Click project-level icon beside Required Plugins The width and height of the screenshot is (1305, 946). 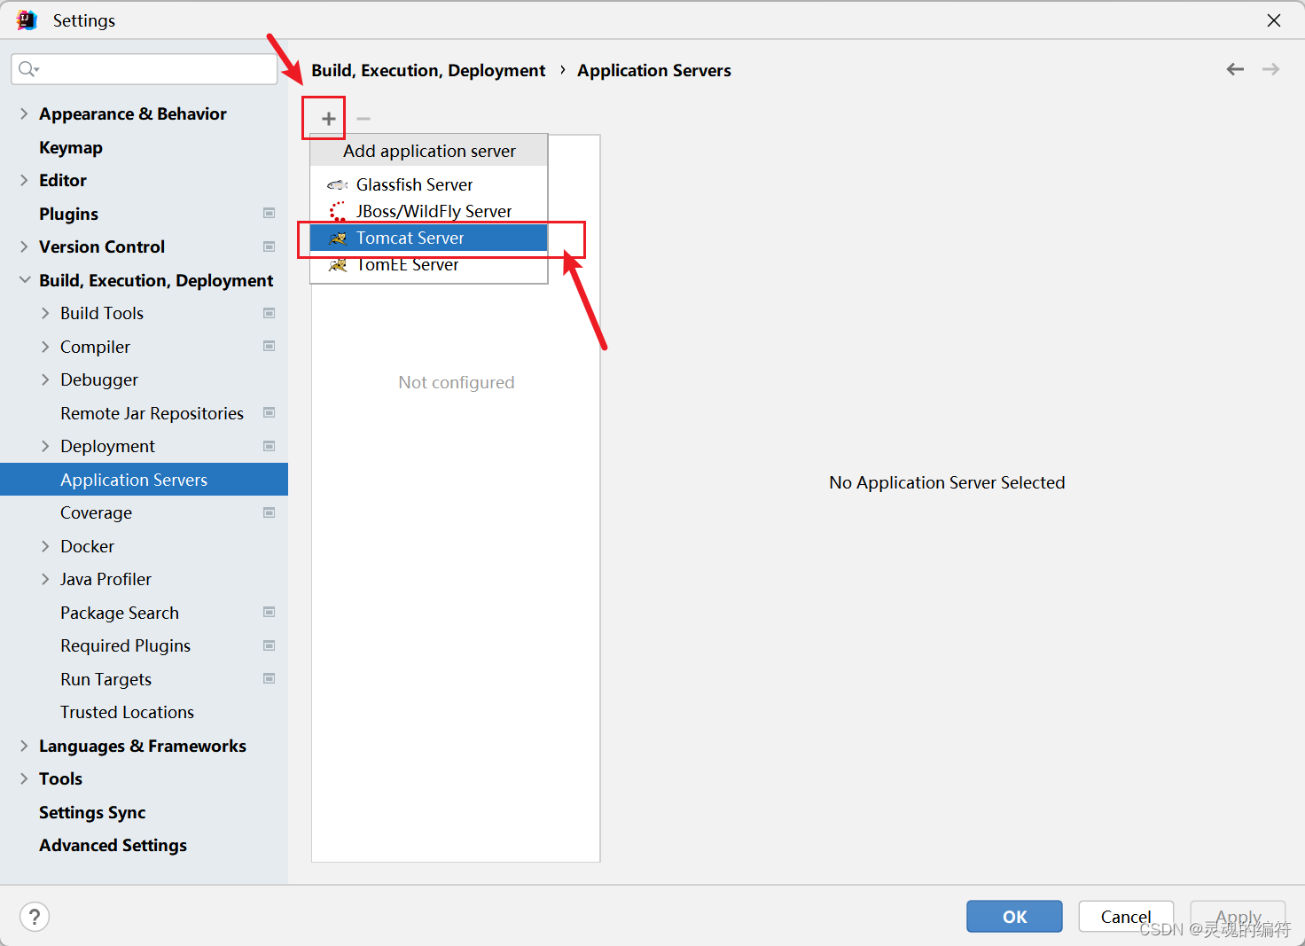click(270, 645)
